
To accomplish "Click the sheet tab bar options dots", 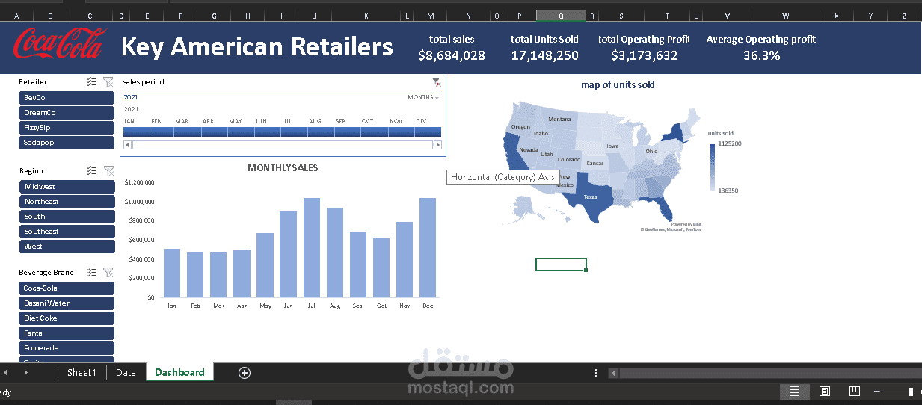I will point(596,373).
